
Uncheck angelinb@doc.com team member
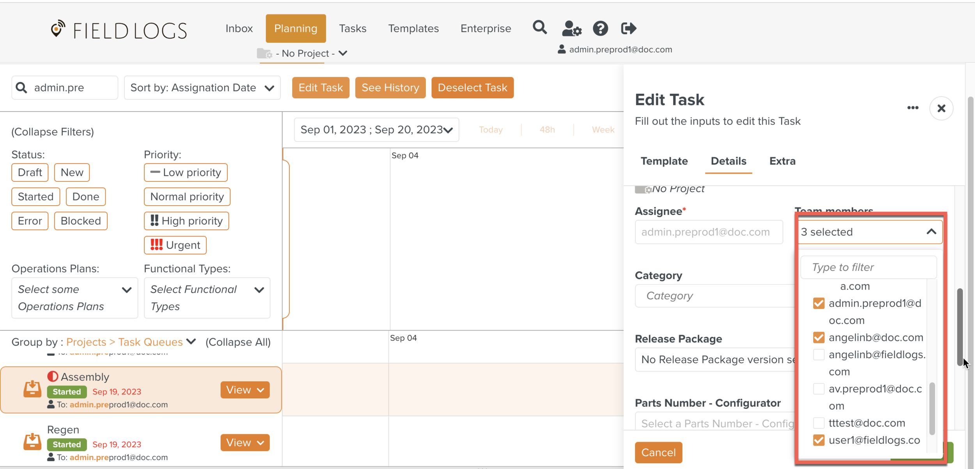coord(819,338)
